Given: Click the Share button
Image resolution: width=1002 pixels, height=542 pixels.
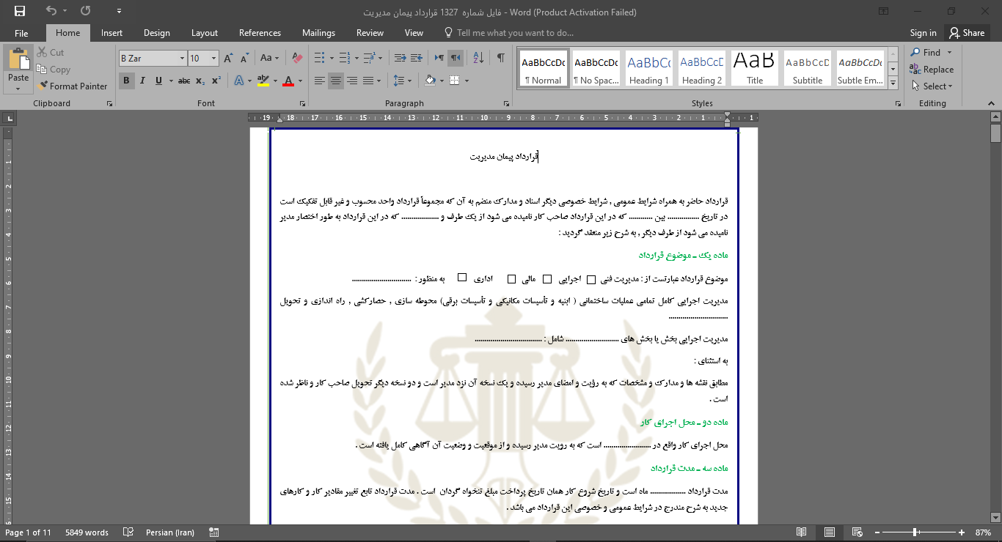Looking at the screenshot, I should [x=966, y=33].
